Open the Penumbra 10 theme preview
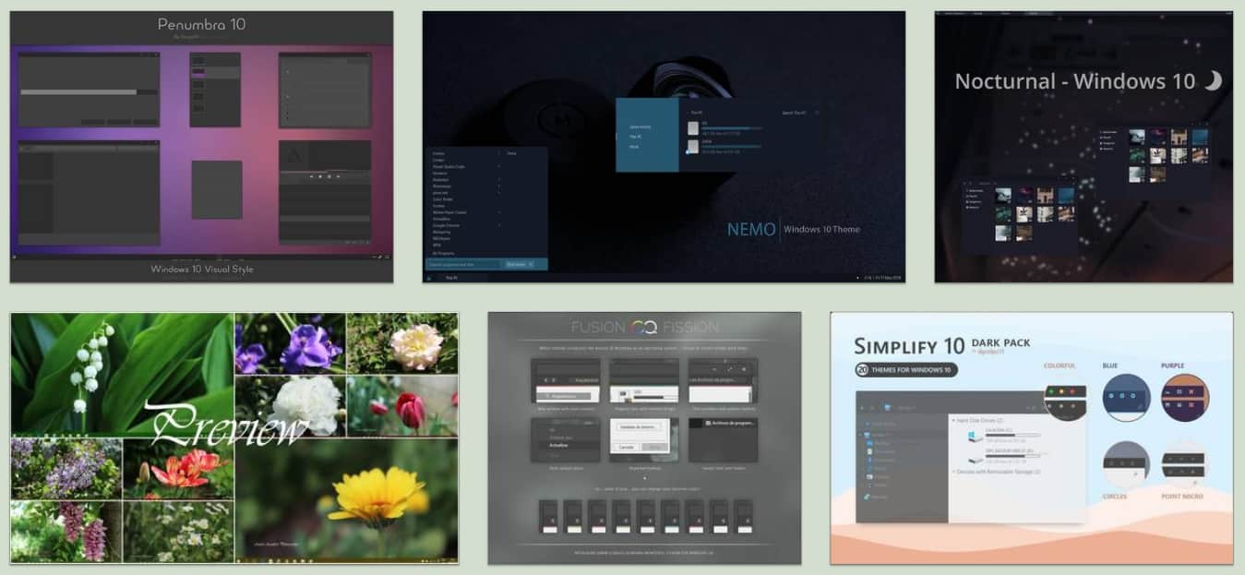 click(x=201, y=148)
